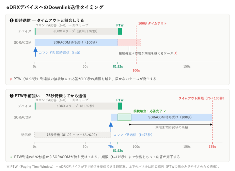Viewport: 235px width, 171px height.
Task: Click the デバイス row label in PTW手前狙い panel
Action: (25, 106)
